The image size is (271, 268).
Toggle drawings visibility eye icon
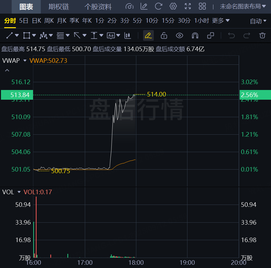click(179, 35)
